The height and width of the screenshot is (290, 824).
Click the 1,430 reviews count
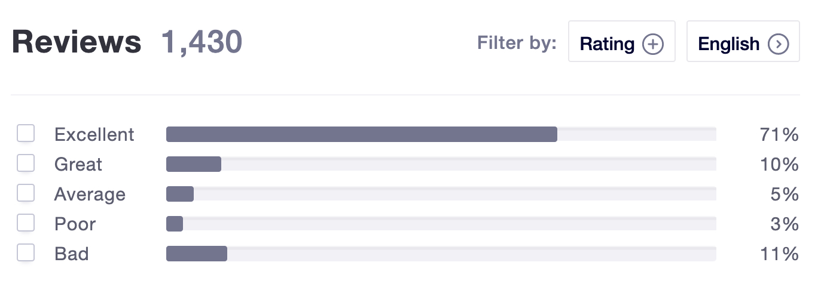pyautogui.click(x=202, y=42)
